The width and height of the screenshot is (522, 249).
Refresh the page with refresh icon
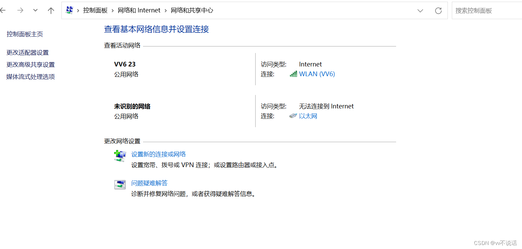[438, 11]
